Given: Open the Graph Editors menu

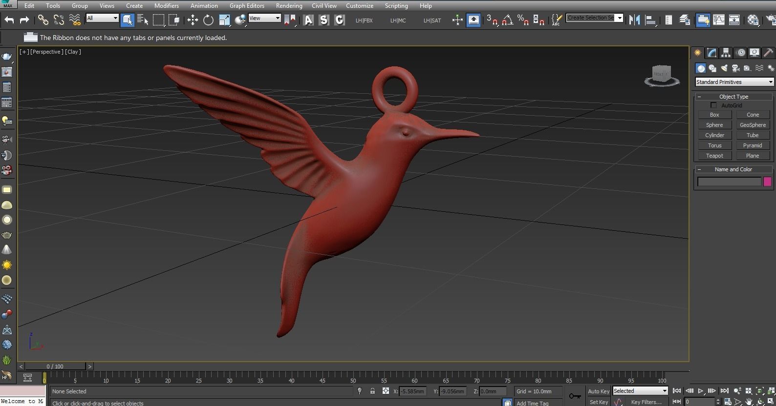Looking at the screenshot, I should click(247, 6).
